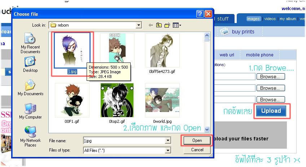Switch to the mobile phone tab
This screenshot has height=167, width=306.
(x=259, y=55)
